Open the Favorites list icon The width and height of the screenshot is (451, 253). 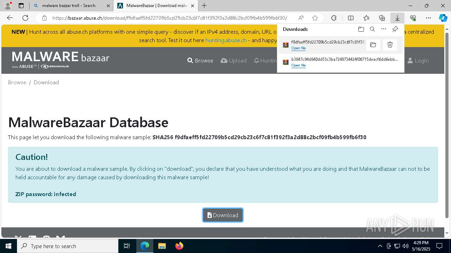click(366, 18)
